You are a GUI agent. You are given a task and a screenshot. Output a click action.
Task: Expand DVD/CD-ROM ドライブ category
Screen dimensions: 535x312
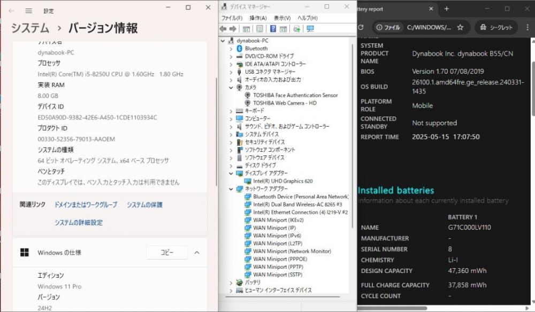(x=231, y=57)
